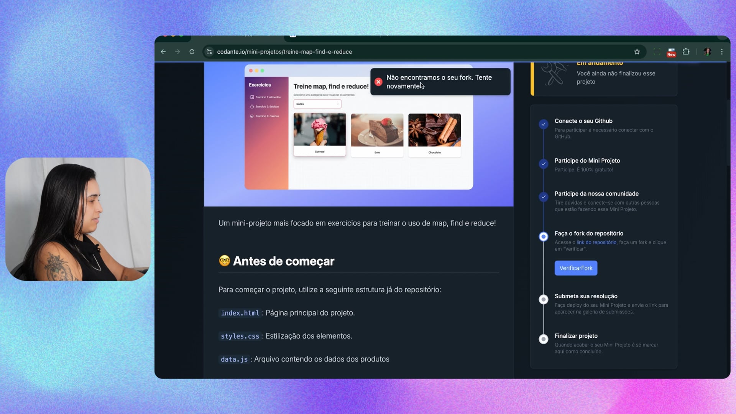
Task: Click the red New extension icon
Action: click(671, 52)
